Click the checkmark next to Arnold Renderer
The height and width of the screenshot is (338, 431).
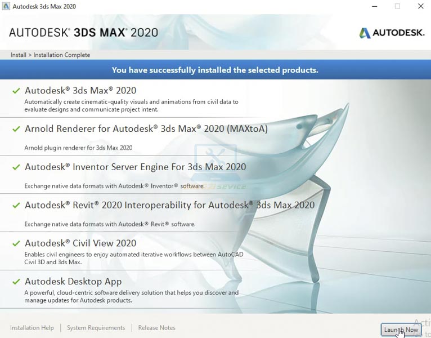coord(16,129)
